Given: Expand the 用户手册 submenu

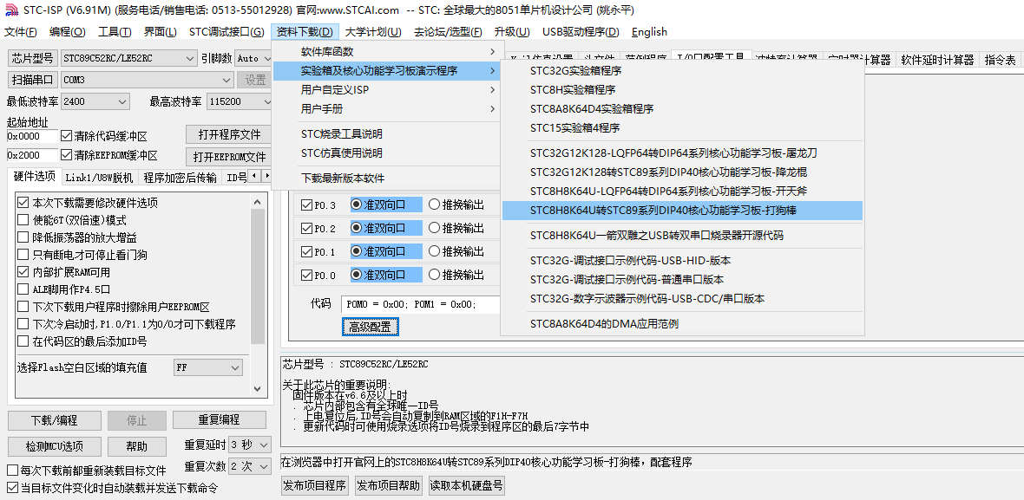Looking at the screenshot, I should tap(388, 108).
